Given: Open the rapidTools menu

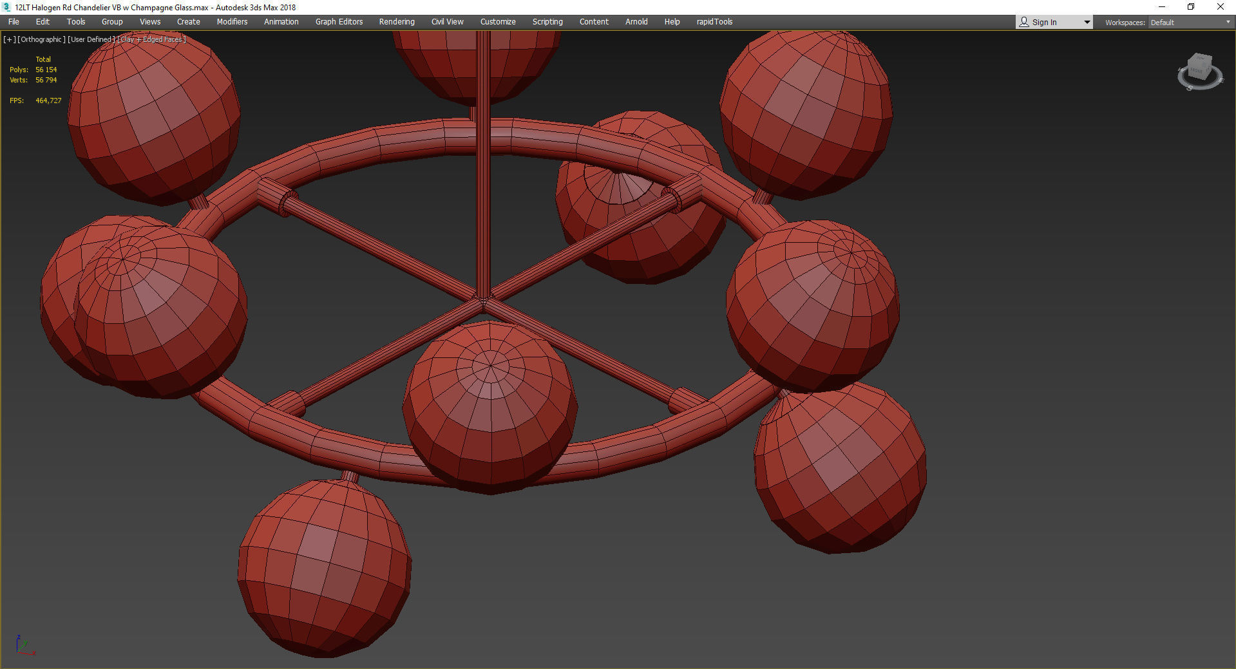Looking at the screenshot, I should pyautogui.click(x=714, y=22).
